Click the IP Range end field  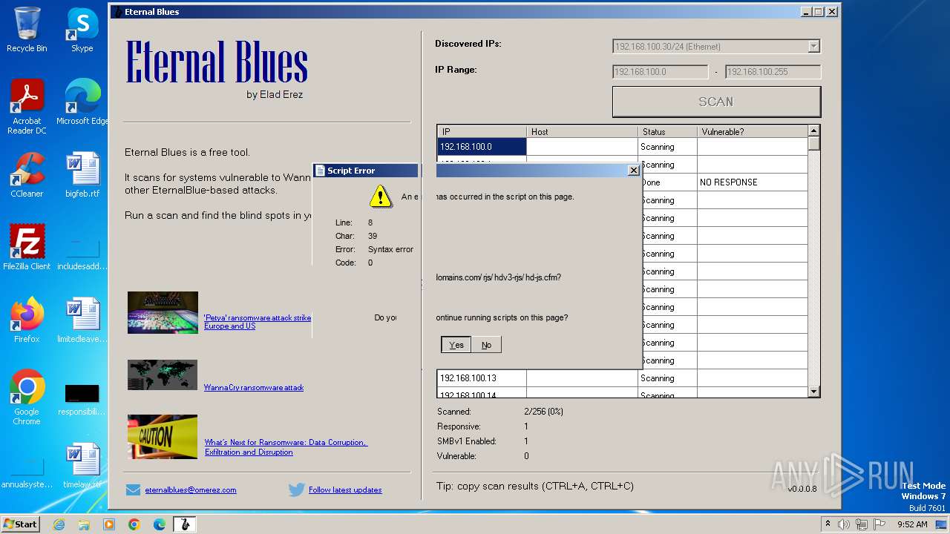(x=773, y=72)
